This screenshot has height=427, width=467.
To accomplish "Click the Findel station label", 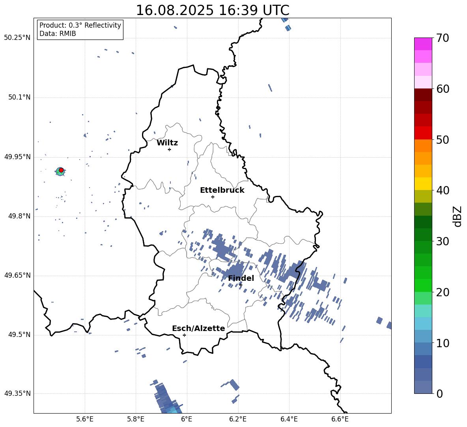I will [x=241, y=278].
